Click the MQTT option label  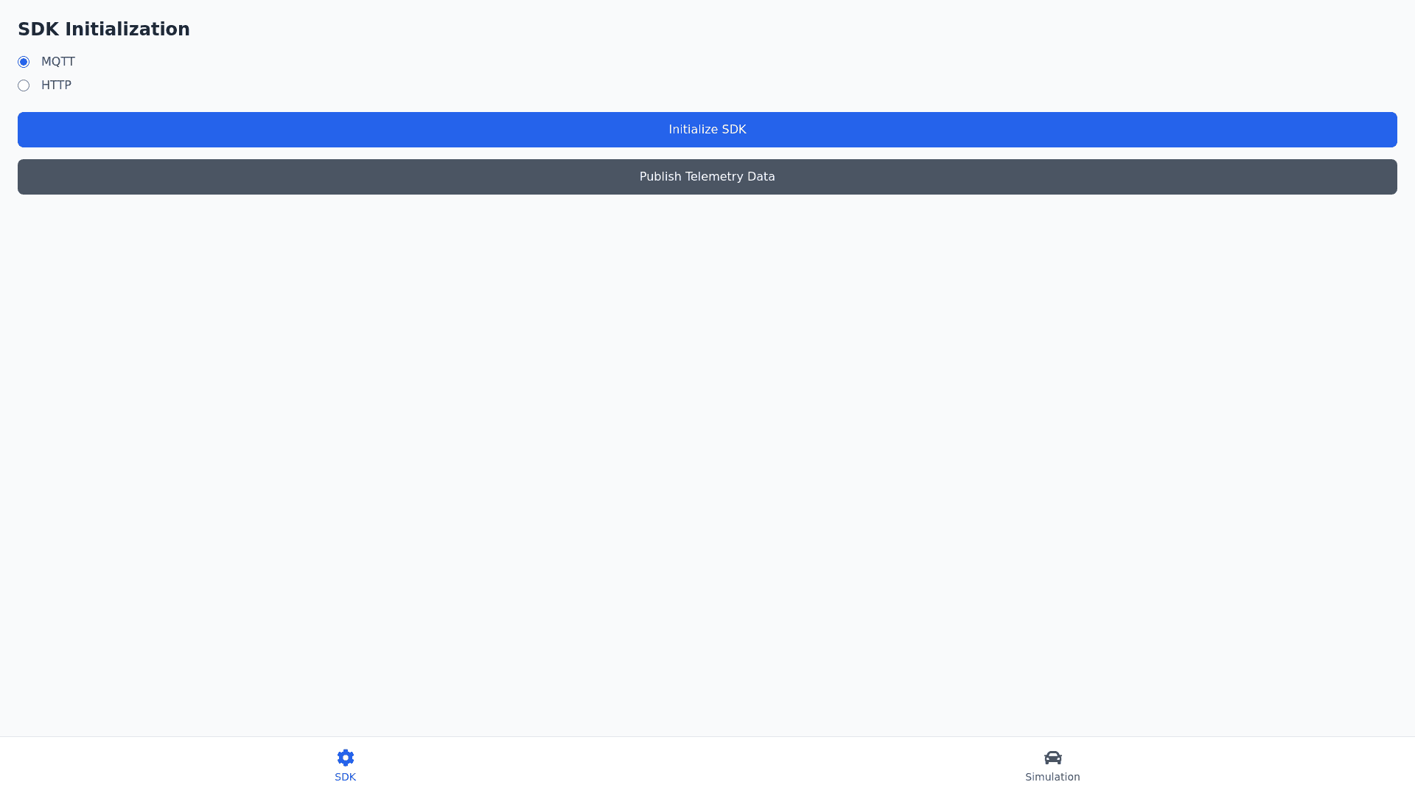click(57, 62)
